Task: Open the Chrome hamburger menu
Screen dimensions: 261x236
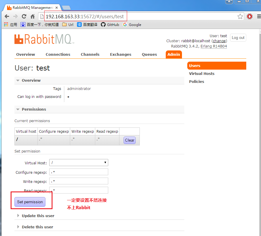Action: 259,17
